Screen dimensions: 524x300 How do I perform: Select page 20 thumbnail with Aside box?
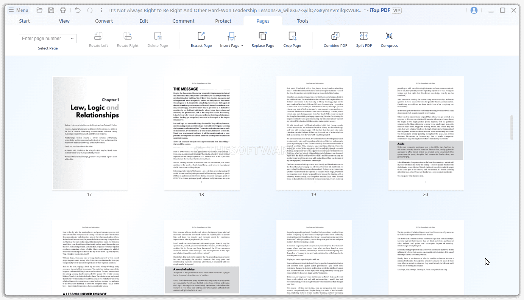(426, 133)
